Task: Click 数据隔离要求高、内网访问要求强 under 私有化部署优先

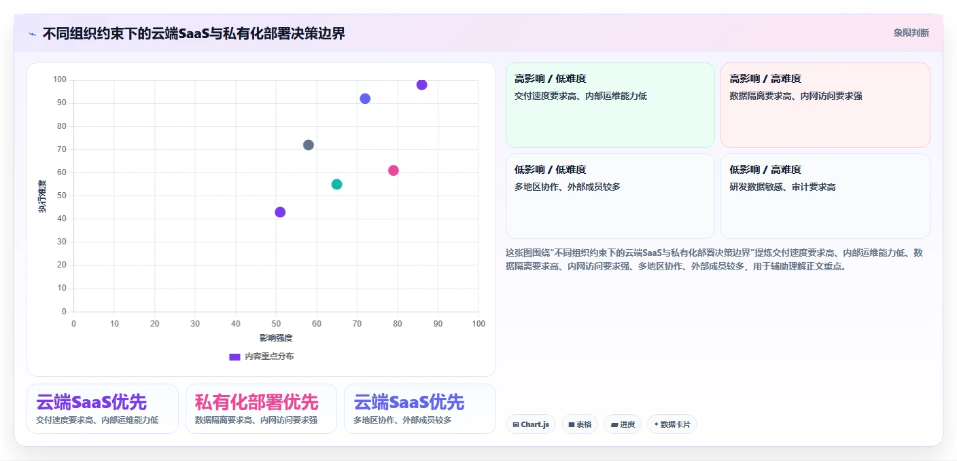Action: tap(256, 420)
